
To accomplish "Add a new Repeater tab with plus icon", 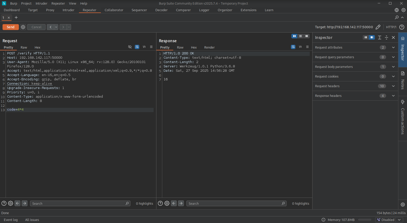I will pos(16,18).
